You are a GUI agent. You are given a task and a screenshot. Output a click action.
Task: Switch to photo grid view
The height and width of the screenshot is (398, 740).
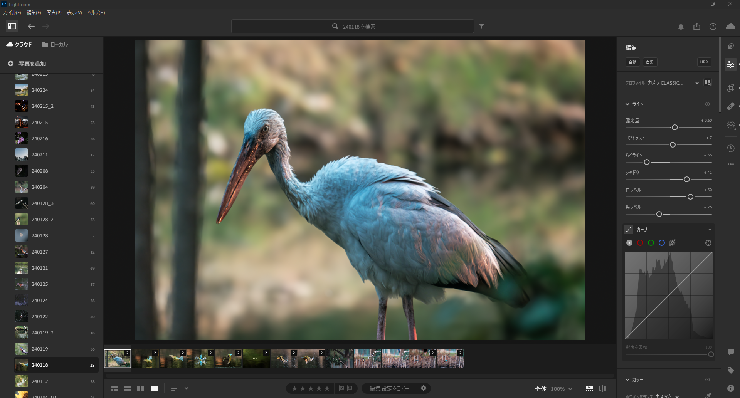[x=115, y=388]
